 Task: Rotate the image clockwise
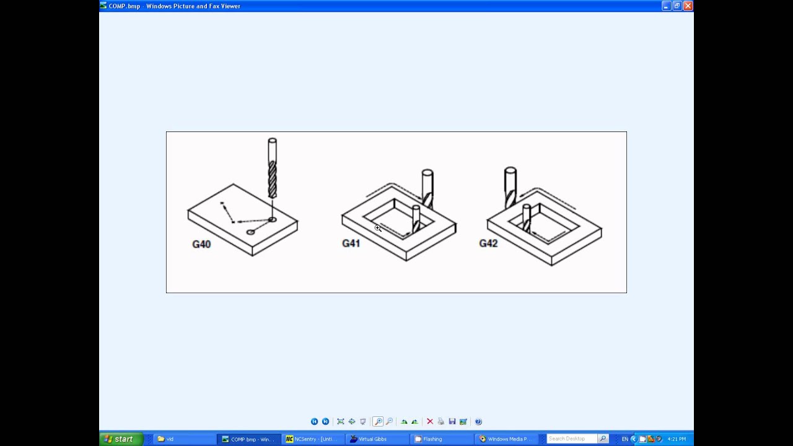coord(404,422)
